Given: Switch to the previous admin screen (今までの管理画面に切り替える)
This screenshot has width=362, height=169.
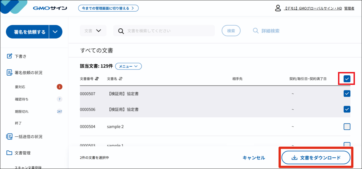Looking at the screenshot, I should click(x=108, y=8).
